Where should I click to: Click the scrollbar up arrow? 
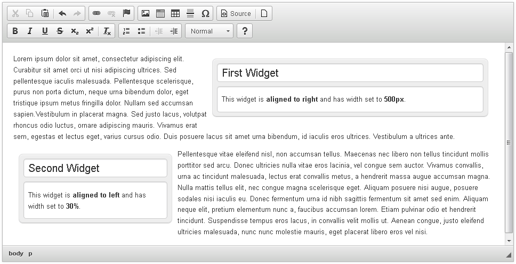509,47
